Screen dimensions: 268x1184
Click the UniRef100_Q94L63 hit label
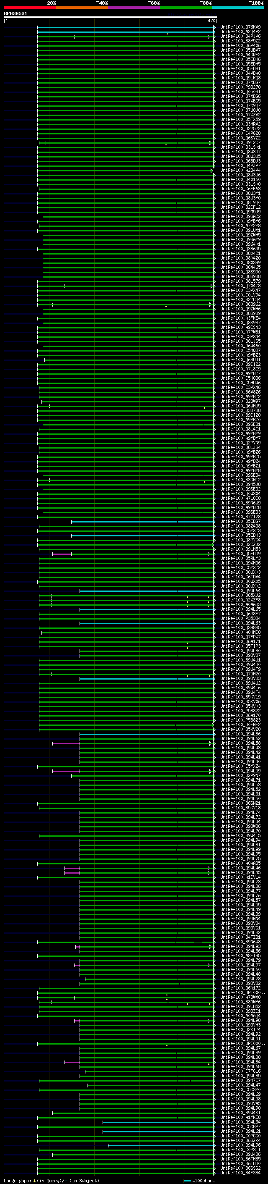[x=240, y=623]
